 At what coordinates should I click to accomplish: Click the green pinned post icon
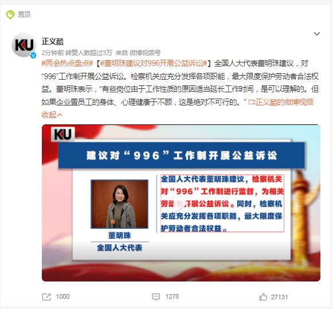coord(10,15)
